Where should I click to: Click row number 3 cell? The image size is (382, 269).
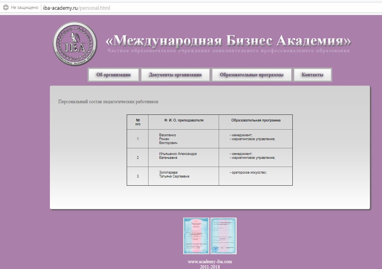click(x=138, y=176)
